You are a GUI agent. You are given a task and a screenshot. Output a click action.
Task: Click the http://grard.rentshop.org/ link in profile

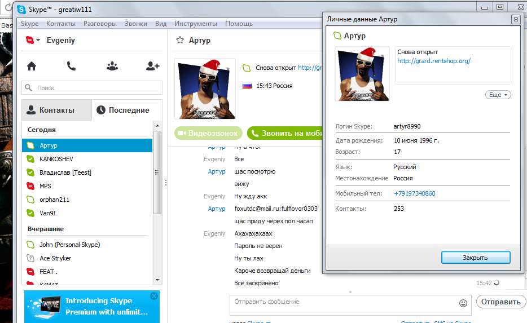coord(434,61)
